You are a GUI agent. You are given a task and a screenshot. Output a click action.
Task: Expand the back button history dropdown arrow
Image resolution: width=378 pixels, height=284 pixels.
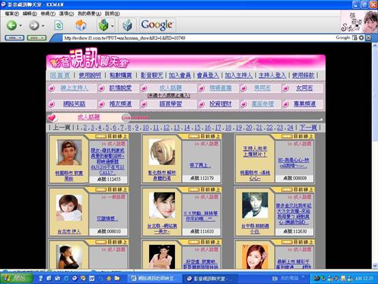tap(21, 25)
